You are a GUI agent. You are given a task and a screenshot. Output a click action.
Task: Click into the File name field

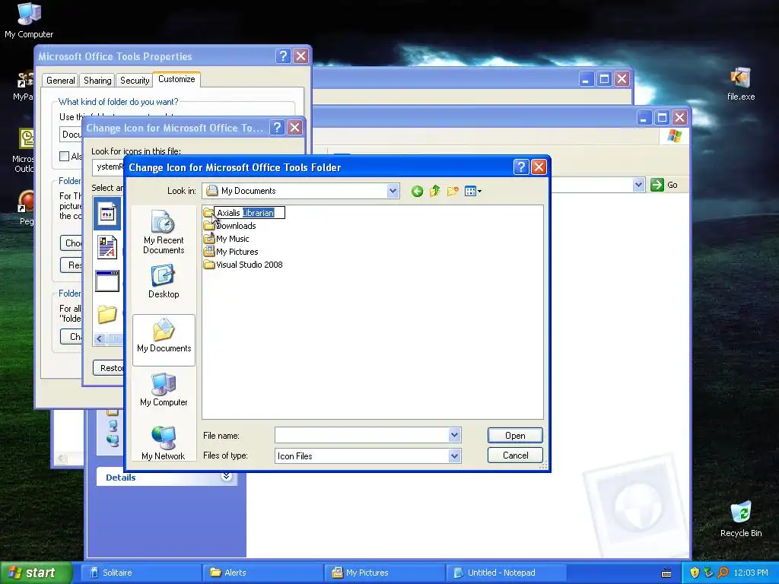[361, 436]
